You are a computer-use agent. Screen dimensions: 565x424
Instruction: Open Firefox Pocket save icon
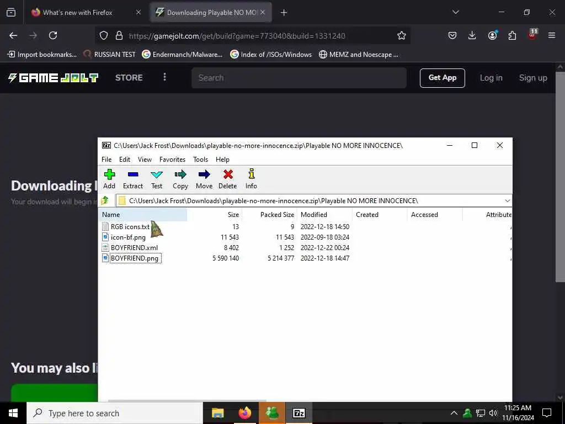[x=452, y=35]
